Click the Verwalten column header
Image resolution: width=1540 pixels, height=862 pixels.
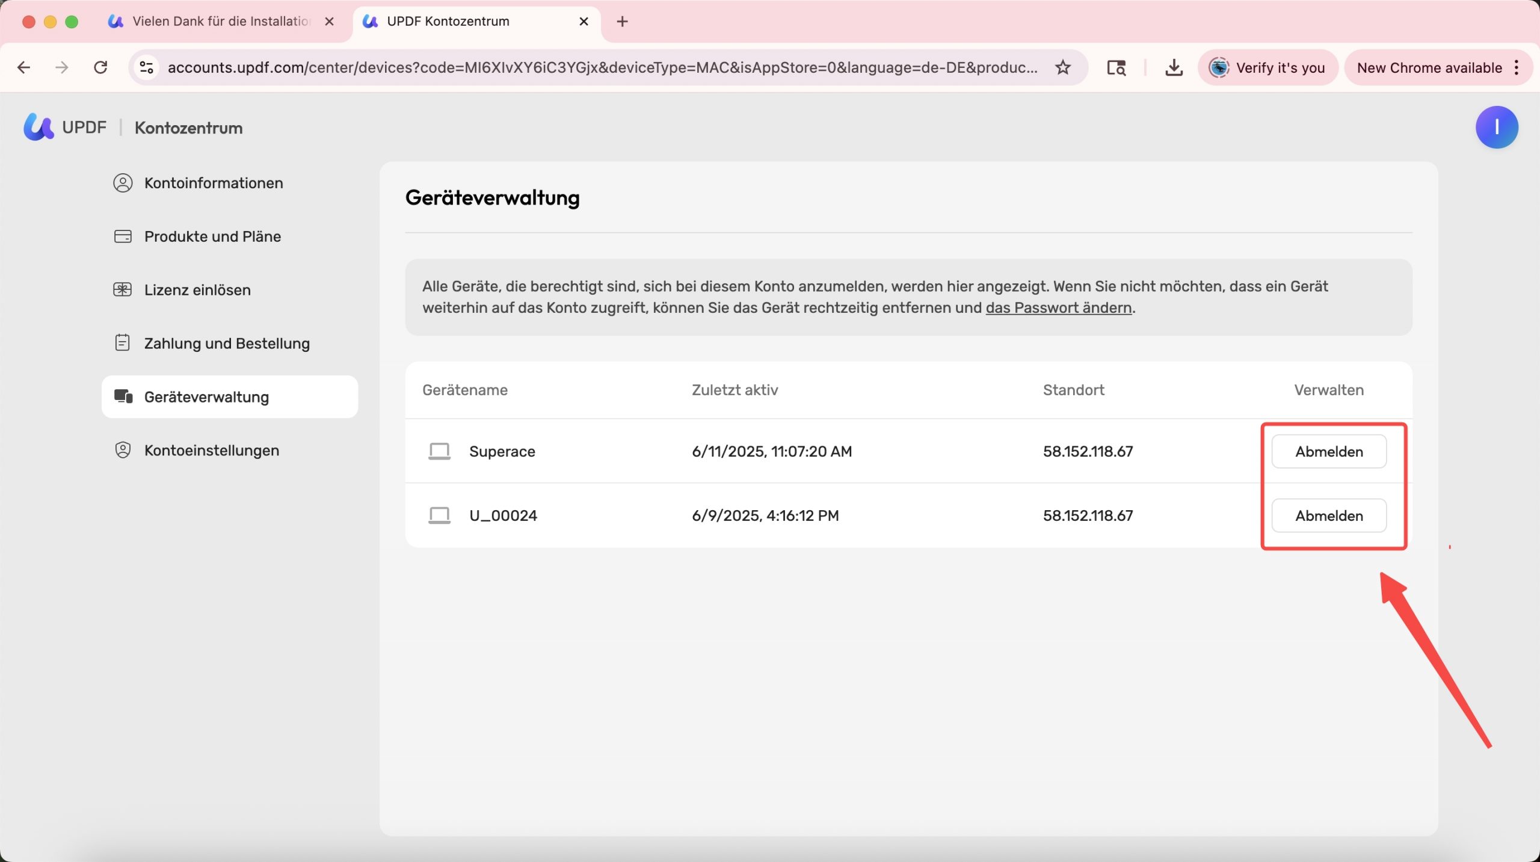[x=1329, y=390]
